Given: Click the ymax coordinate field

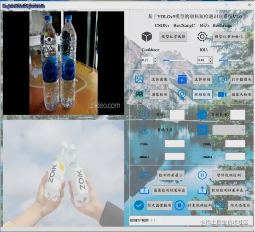Looking at the screenshot, I should [235, 156].
